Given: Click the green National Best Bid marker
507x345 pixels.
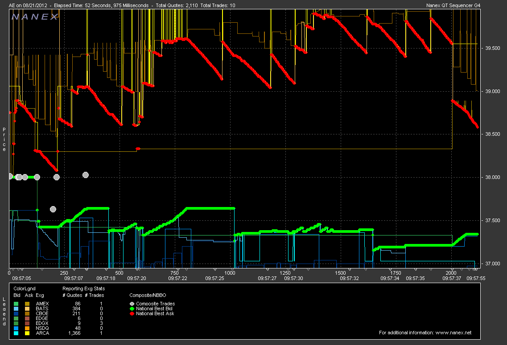Looking at the screenshot, I should point(132,308).
